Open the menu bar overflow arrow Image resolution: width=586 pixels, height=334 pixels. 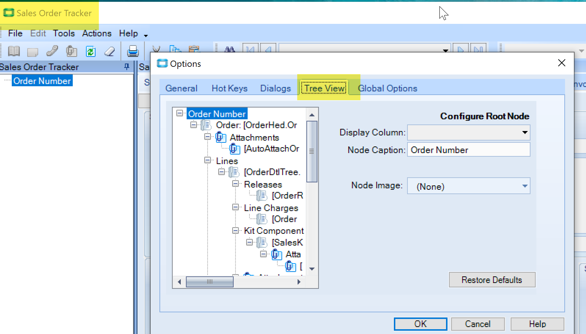[146, 36]
